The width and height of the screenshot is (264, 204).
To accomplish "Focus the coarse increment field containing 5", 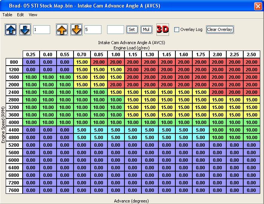I will point(92,29).
